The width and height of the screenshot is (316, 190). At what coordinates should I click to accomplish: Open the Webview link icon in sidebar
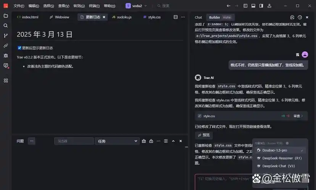pyautogui.click(x=6, y=46)
